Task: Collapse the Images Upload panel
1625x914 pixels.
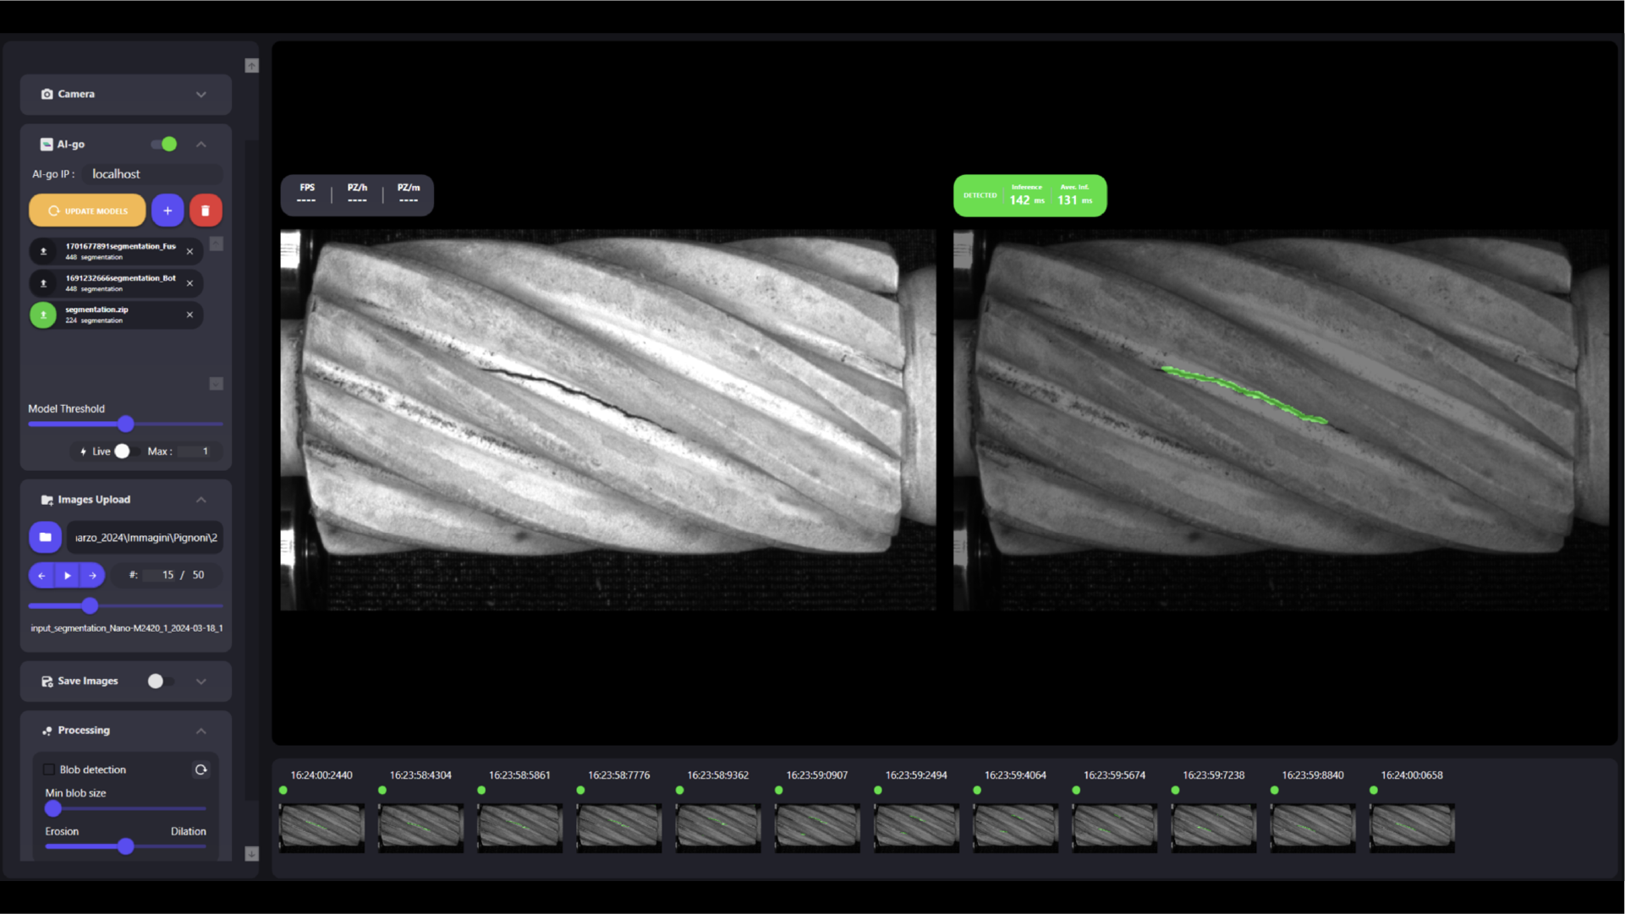Action: pyautogui.click(x=200, y=500)
